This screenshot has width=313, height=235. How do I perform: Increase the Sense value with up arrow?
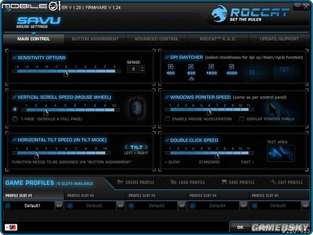(x=142, y=67)
